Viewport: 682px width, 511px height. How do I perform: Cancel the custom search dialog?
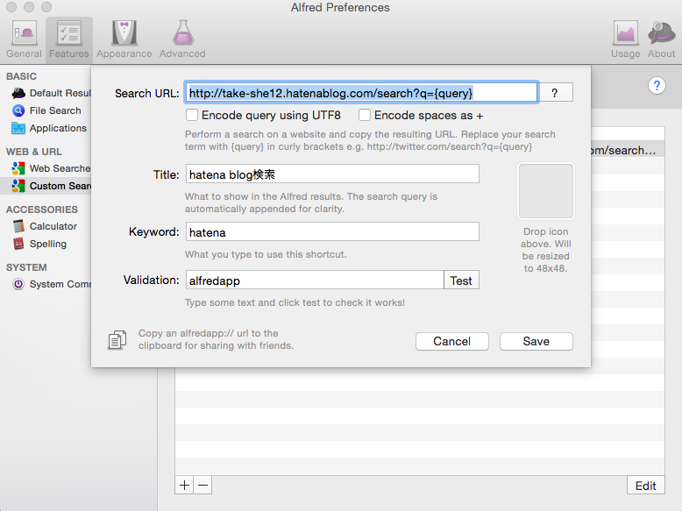[452, 341]
